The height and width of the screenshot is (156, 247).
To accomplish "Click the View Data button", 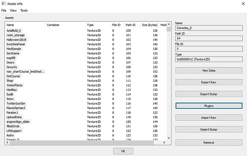I will tap(209, 71).
